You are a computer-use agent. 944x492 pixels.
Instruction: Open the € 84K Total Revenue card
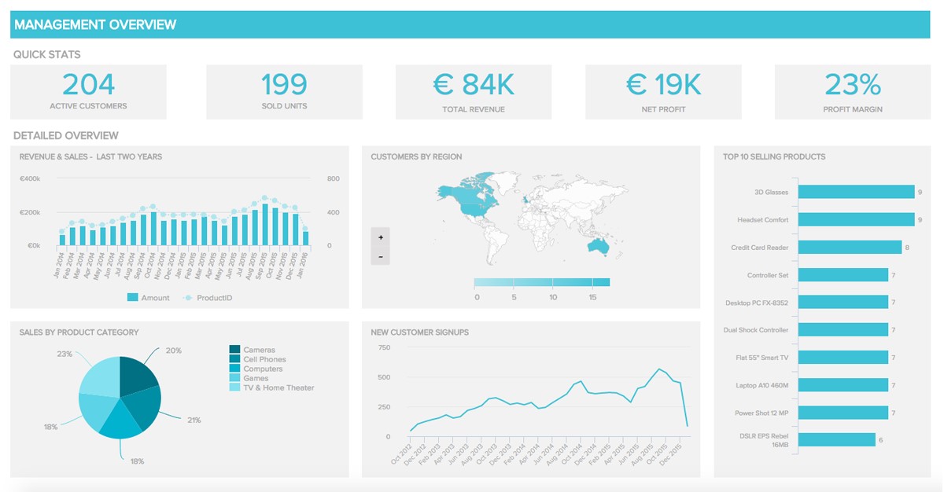point(474,92)
